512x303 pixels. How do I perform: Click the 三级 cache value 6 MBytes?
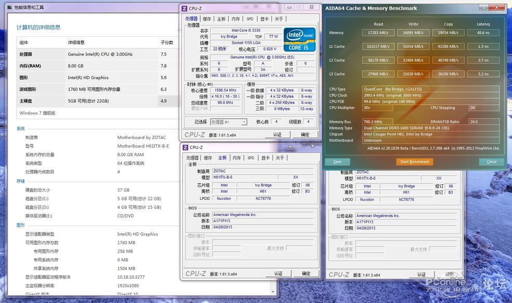tap(282, 109)
